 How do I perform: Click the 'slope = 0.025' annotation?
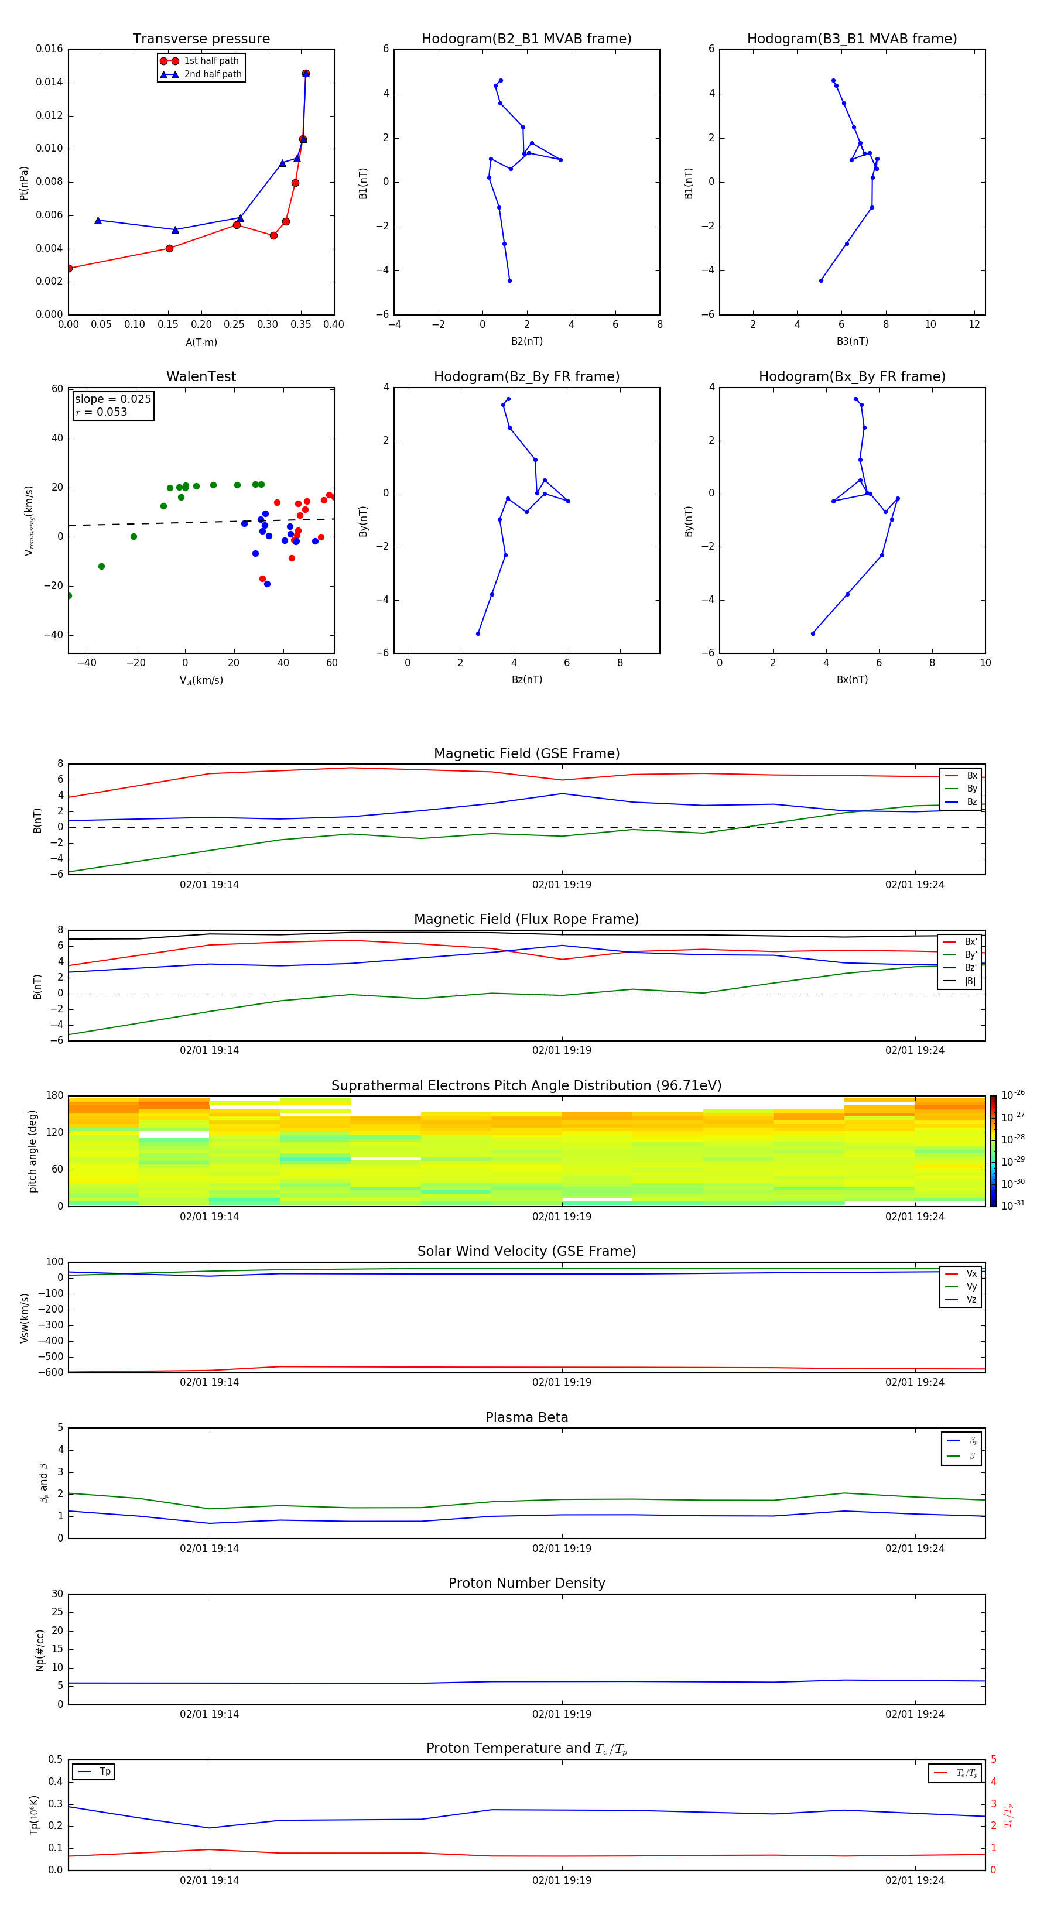pos(113,399)
